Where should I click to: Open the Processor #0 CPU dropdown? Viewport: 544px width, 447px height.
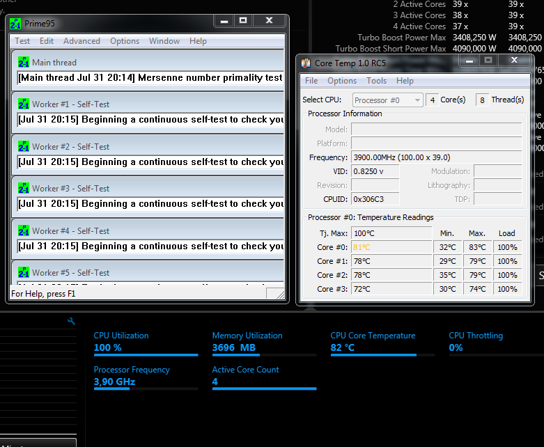tap(387, 100)
